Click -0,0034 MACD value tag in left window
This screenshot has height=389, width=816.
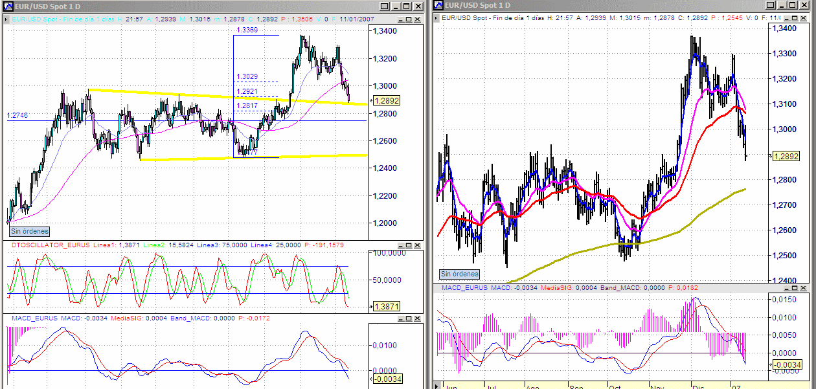389,379
